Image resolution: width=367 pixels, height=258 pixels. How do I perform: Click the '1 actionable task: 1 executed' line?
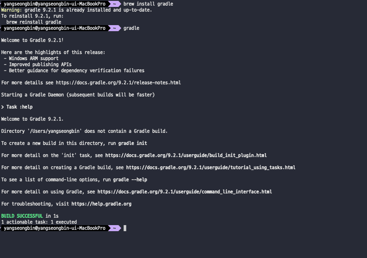(x=39, y=222)
